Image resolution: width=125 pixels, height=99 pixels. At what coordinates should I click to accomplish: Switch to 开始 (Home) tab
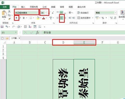14,7
